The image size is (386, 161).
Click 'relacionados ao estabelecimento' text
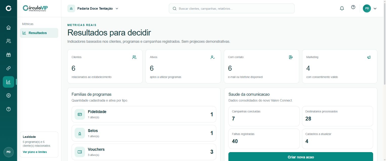pyautogui.click(x=92, y=77)
